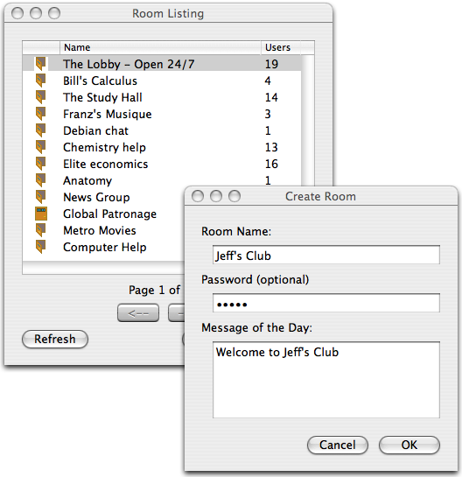The image size is (462, 477).
Task: Choose the Chemistry help room name
Action: coord(104,148)
